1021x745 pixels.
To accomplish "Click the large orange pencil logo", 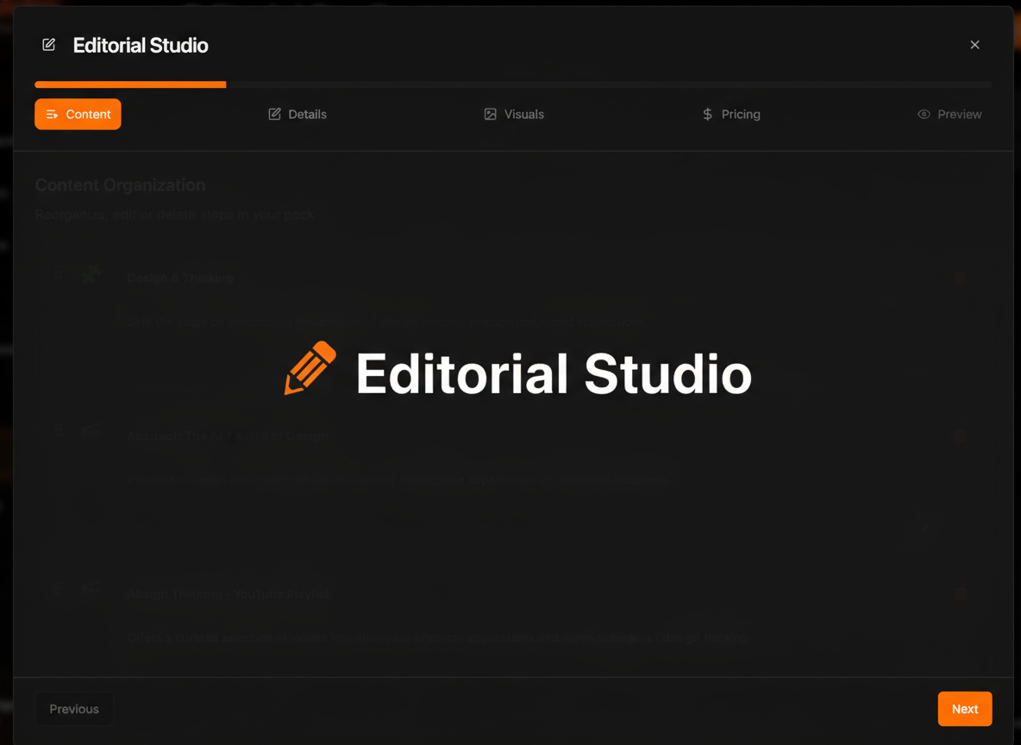I will coord(310,368).
